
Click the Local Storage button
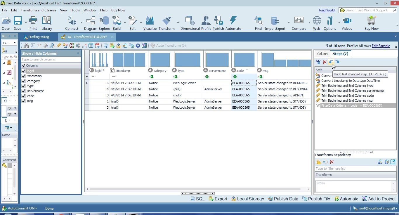(248, 199)
